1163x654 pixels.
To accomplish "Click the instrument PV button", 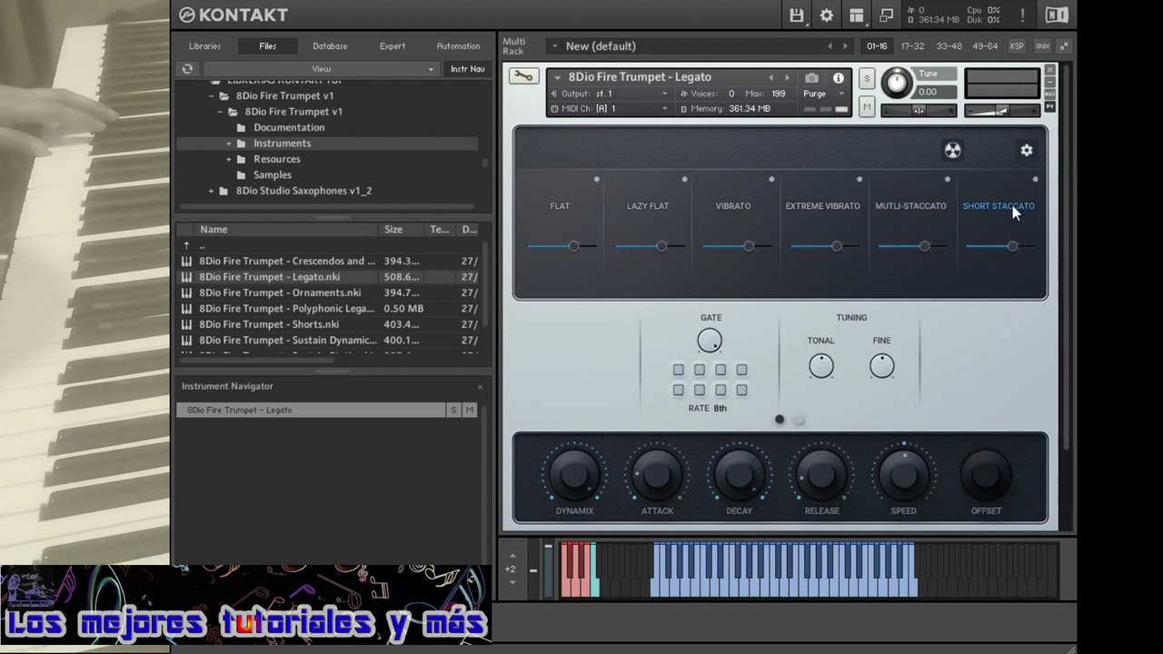I will [x=1050, y=106].
